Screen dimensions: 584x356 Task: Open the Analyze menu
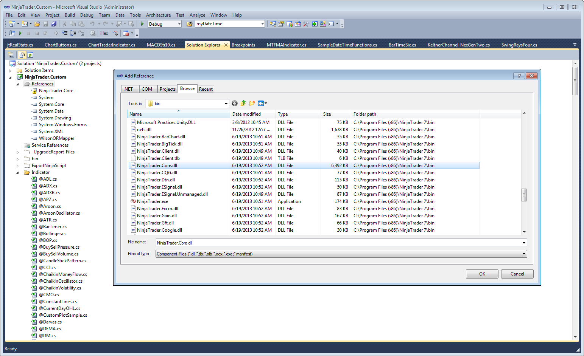[197, 15]
